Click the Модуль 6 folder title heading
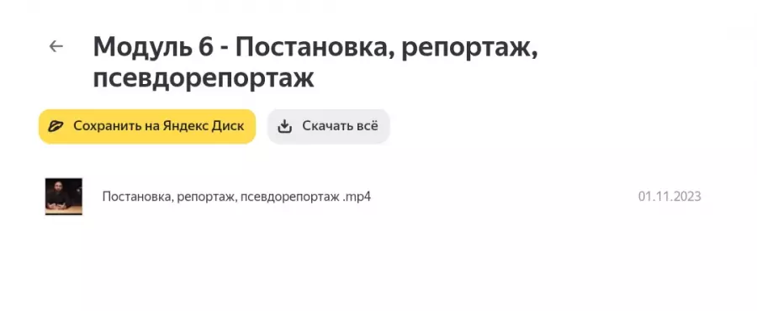This screenshot has width=757, height=311. click(x=315, y=62)
